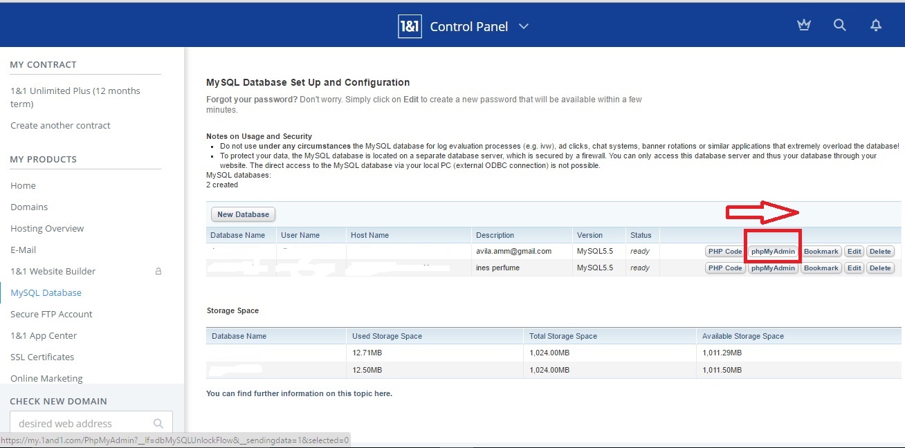
Task: Click the 1,011.50MB available storage value
Action: 722,371
